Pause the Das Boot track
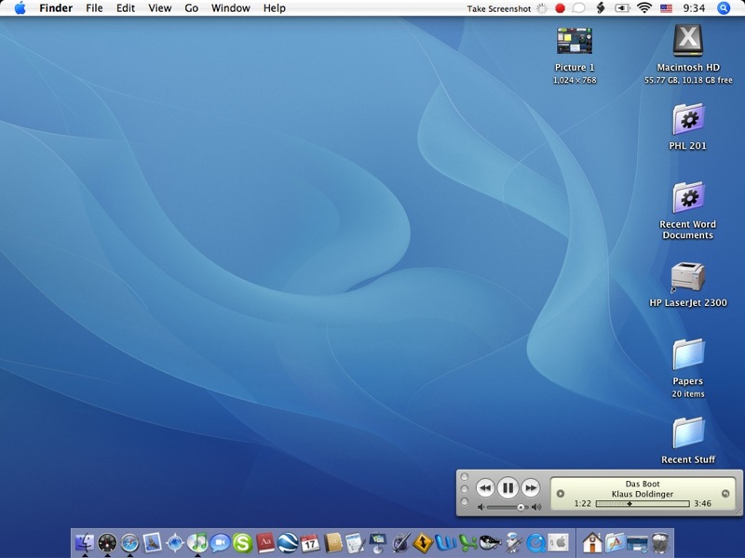This screenshot has width=745, height=558. pos(508,487)
